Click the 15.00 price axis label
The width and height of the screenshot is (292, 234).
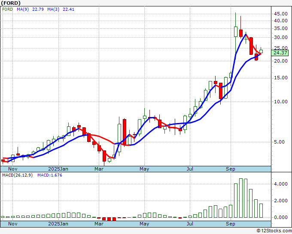click(281, 78)
